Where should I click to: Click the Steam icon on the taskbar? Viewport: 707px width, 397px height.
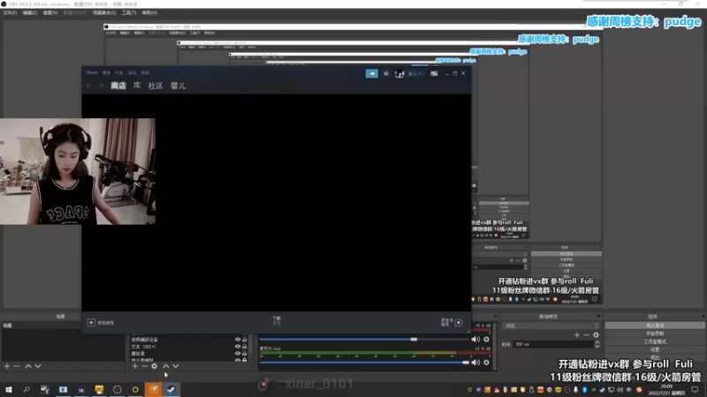pos(171,389)
